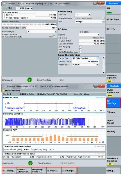Click green antenna icon in RX window status
Screen dimensions: 121x174
tap(30, 80)
